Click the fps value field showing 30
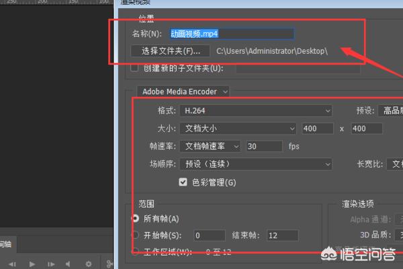This screenshot has height=269, width=403. tap(264, 146)
